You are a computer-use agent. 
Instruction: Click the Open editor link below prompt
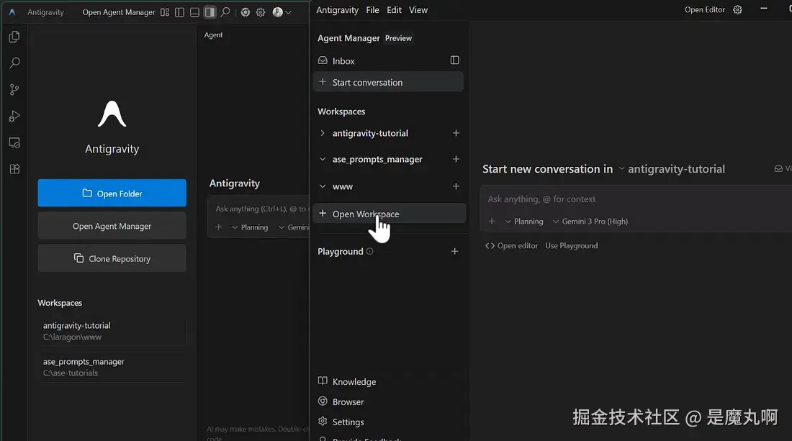[512, 246]
